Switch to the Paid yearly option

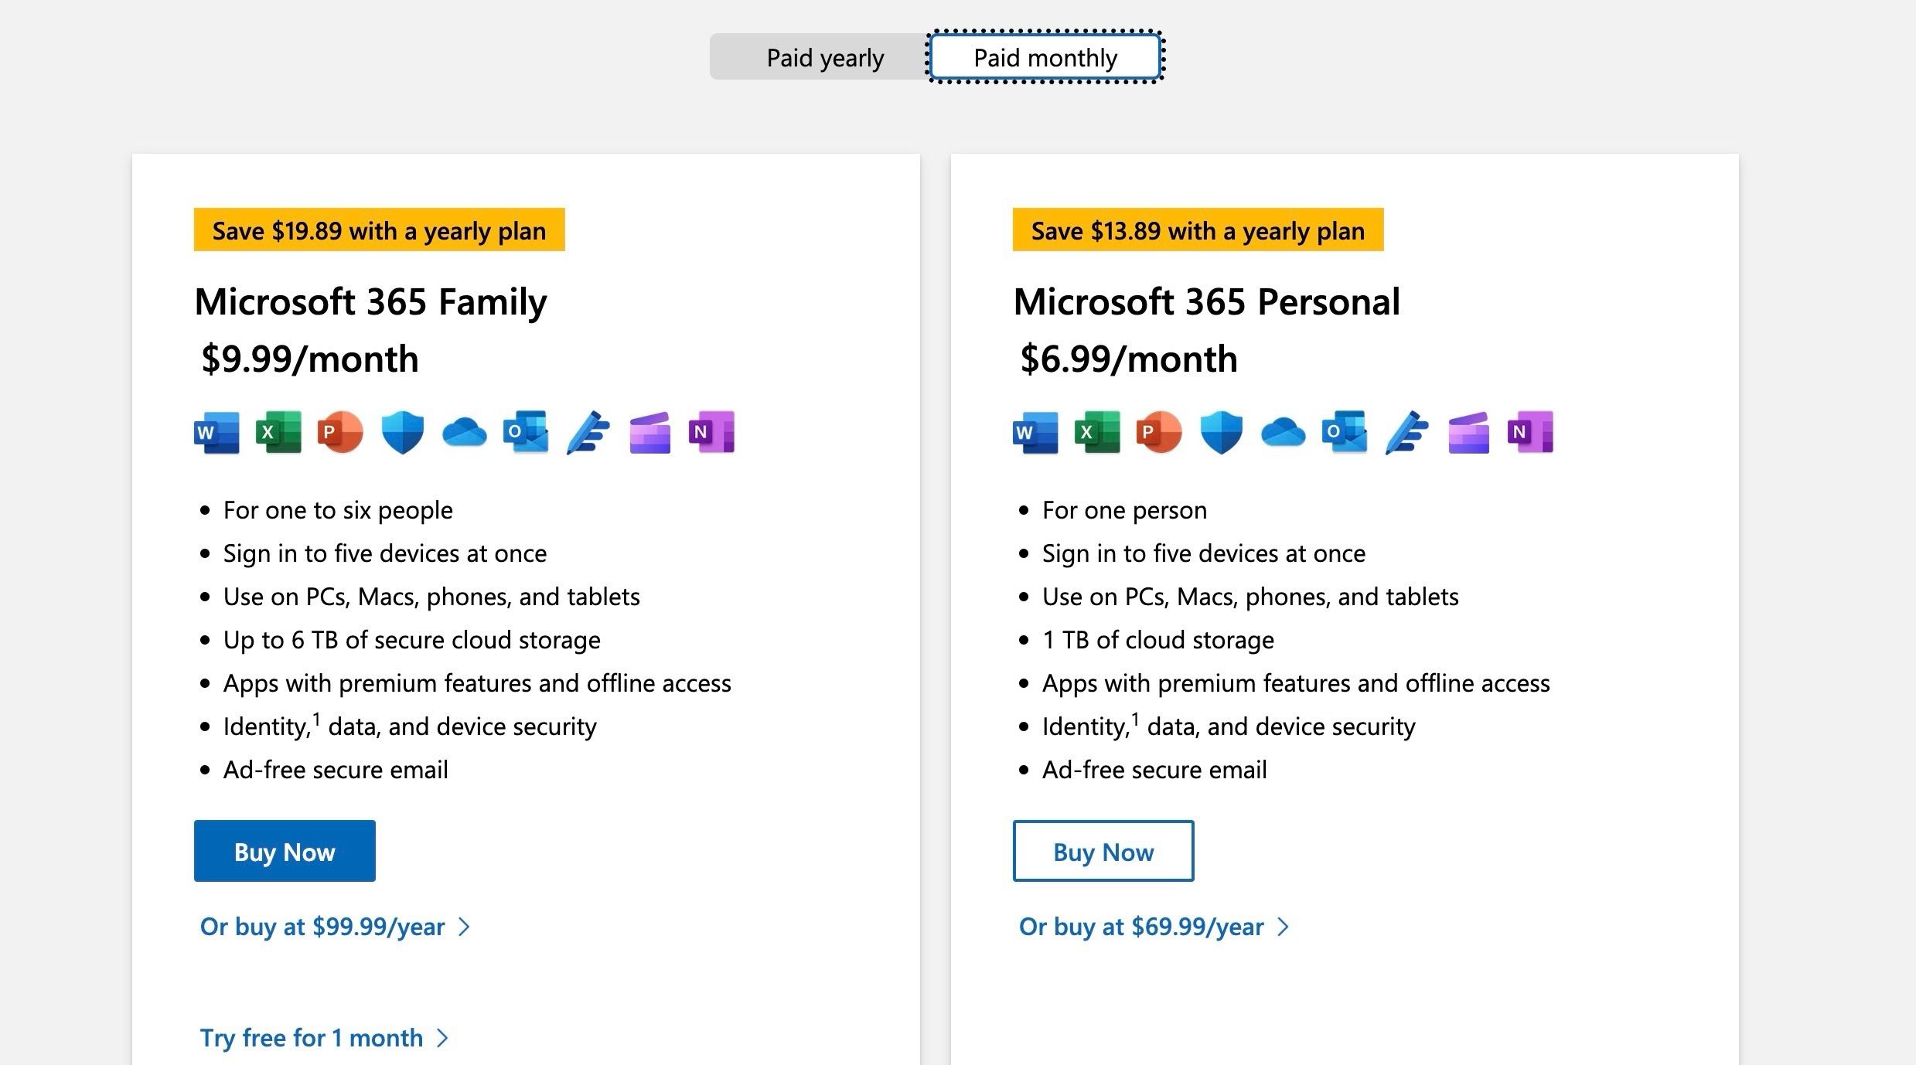click(823, 56)
